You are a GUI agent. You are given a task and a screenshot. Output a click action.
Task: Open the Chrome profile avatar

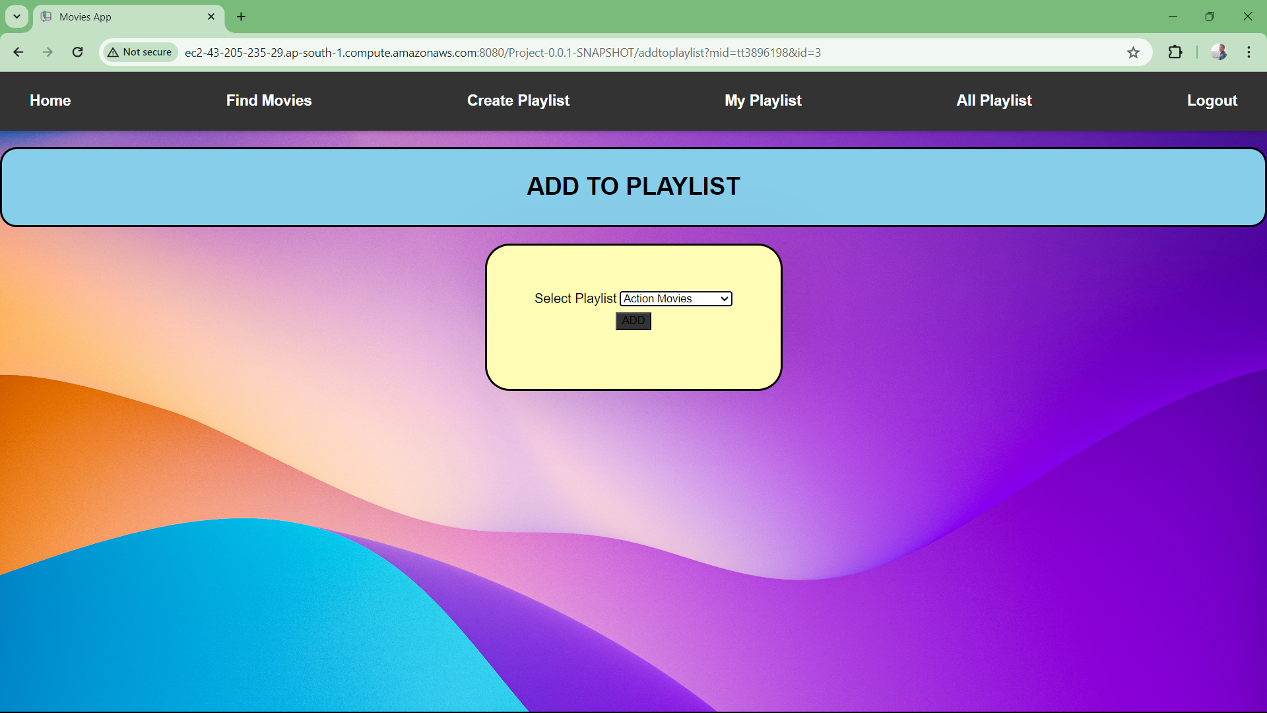pyautogui.click(x=1219, y=52)
